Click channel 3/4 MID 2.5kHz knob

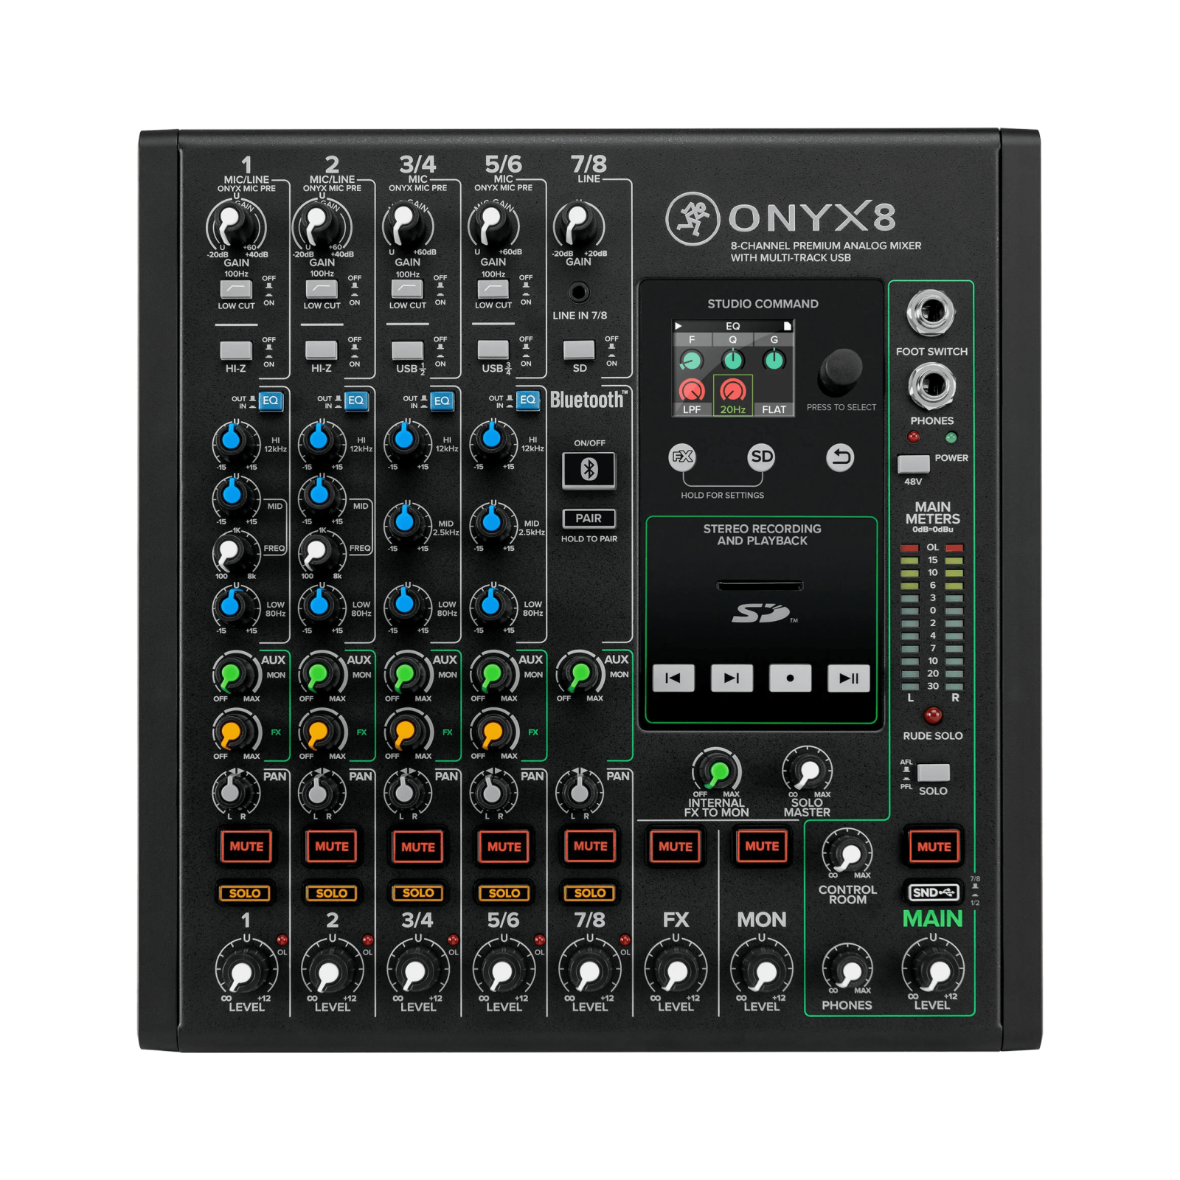406,523
